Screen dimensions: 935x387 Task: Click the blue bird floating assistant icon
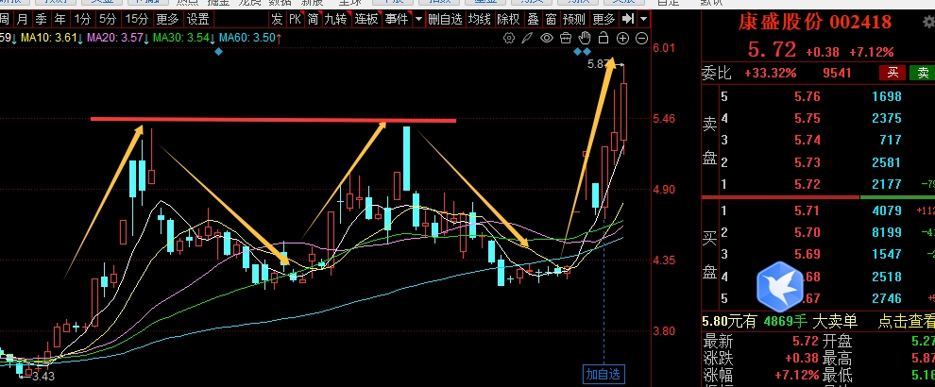pos(779,286)
